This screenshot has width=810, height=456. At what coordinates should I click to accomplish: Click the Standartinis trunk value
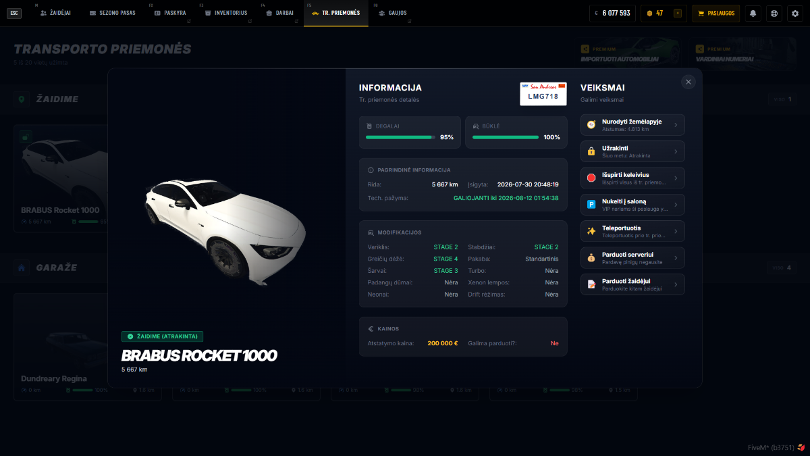[x=542, y=259]
